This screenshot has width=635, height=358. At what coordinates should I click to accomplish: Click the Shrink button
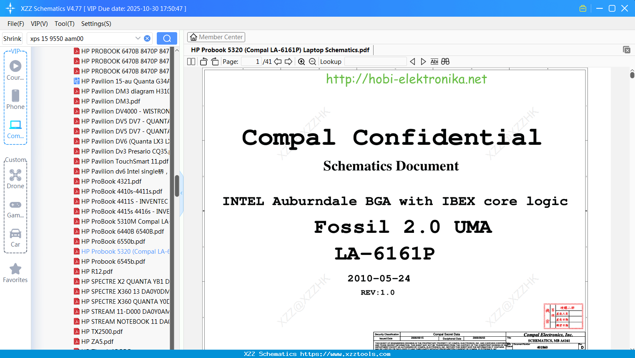(12, 38)
